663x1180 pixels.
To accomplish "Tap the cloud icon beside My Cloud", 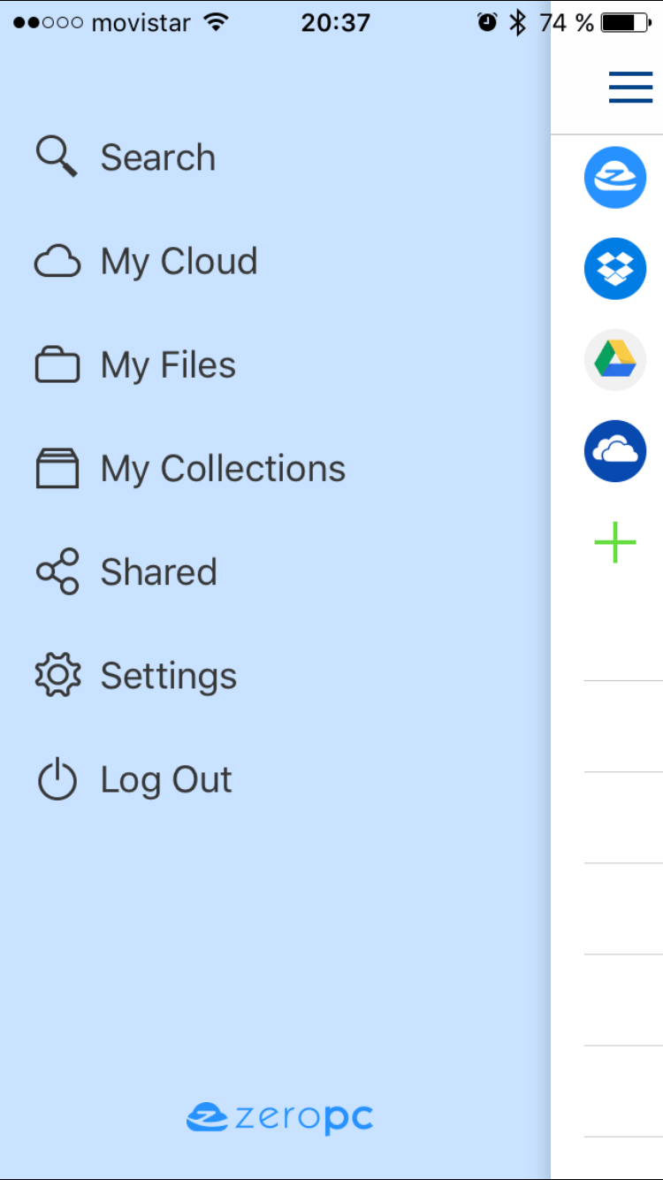I will tap(57, 262).
